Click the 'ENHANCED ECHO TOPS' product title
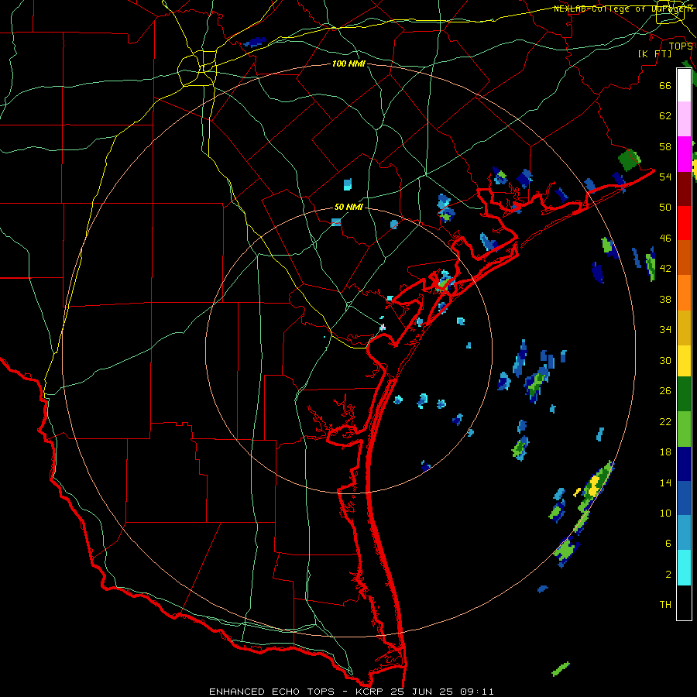This screenshot has width=697, height=697. pyautogui.click(x=272, y=692)
